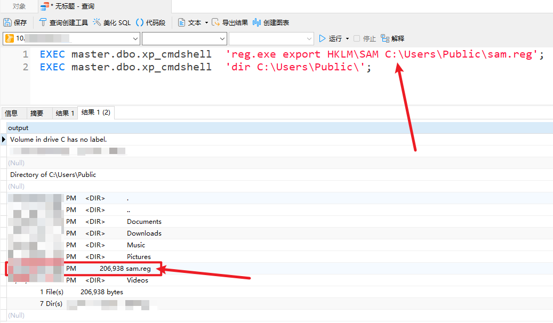The width and height of the screenshot is (553, 323).
Task: Click the 导出结果 export button label
Action: [x=235, y=22]
